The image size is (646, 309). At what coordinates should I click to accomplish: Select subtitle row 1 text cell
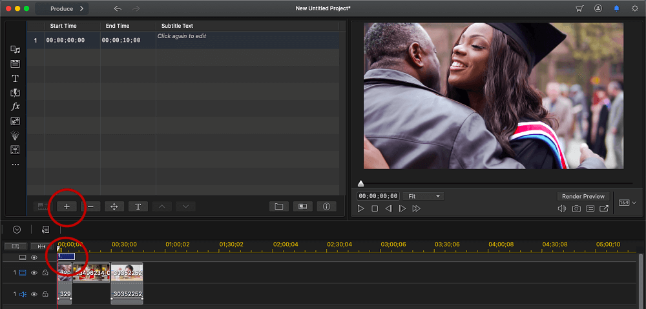[x=247, y=41]
